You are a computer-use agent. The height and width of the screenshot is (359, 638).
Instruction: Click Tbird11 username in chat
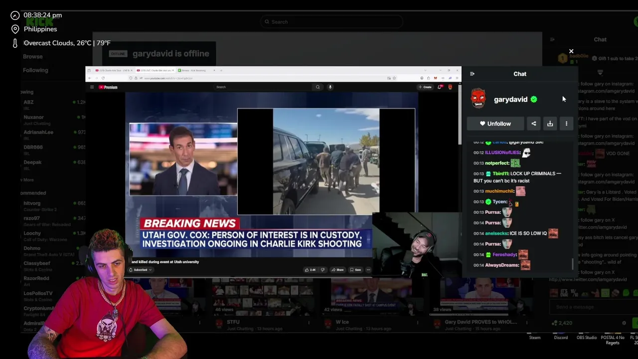click(500, 174)
